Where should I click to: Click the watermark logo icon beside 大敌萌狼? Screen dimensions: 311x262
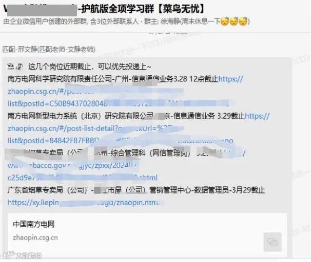click(9, 255)
